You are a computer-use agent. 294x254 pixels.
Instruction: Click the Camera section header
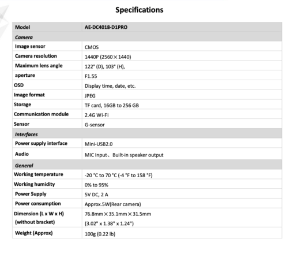(24, 38)
